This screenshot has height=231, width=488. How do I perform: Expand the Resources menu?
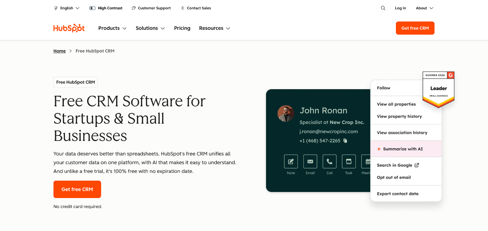214,28
